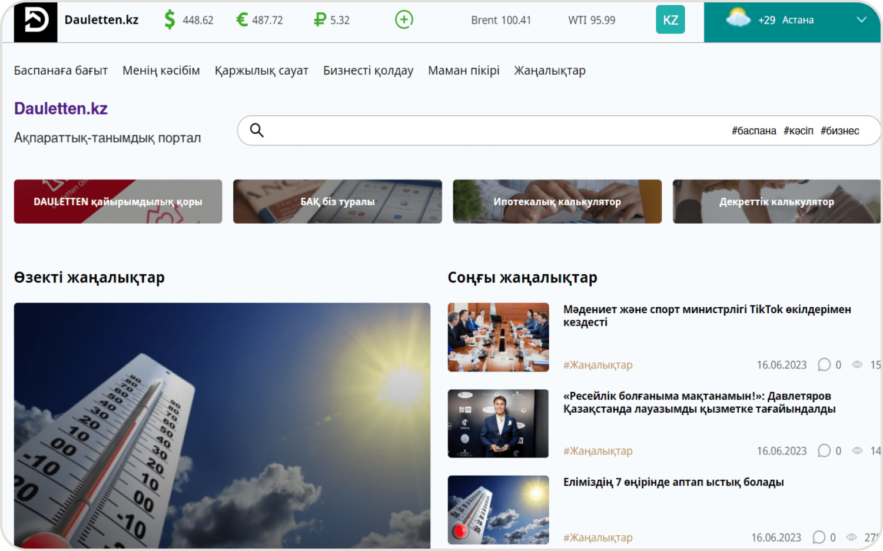Open the Қаржылық сауат menu

pyautogui.click(x=261, y=71)
